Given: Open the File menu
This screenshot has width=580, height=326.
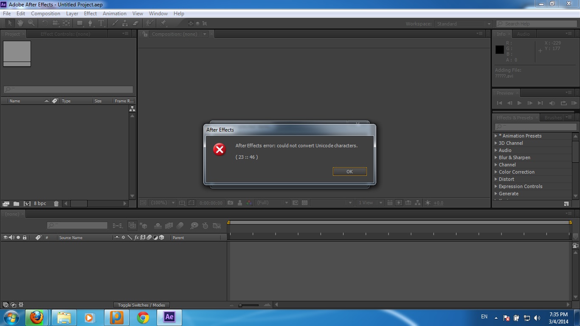Looking at the screenshot, I should pyautogui.click(x=7, y=13).
